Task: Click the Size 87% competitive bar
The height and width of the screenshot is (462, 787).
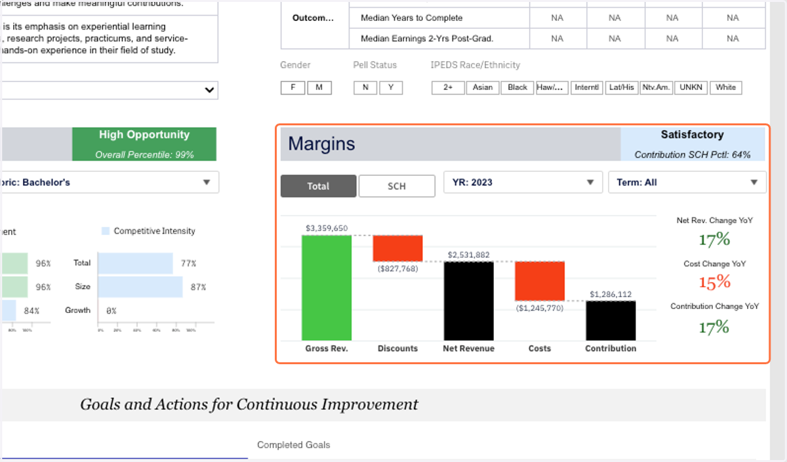Action: [x=140, y=287]
